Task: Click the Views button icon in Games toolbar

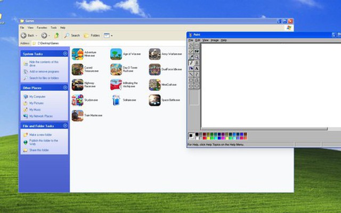Action: pos(107,36)
